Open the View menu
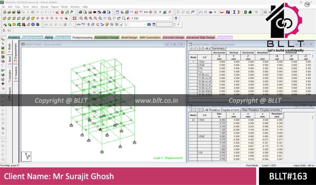316x185 pixels. [x=18, y=7]
